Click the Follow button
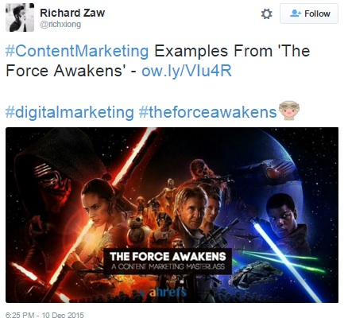 pos(309,14)
